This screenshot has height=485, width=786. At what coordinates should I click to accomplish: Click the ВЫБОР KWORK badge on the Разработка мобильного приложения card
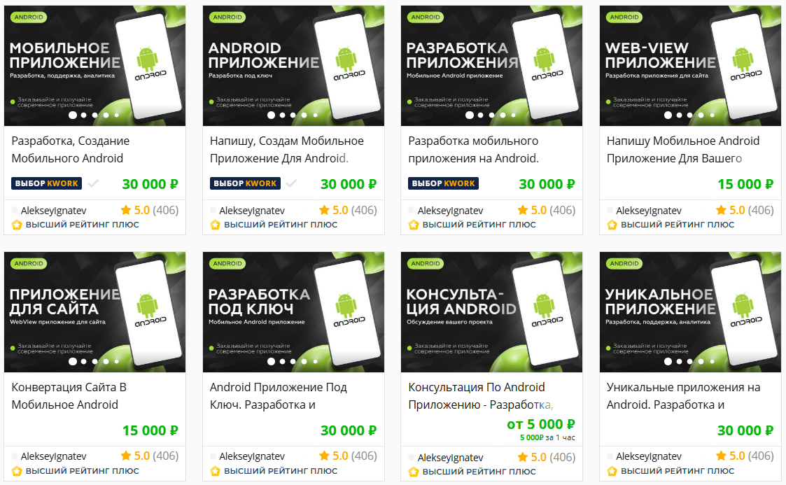point(443,183)
